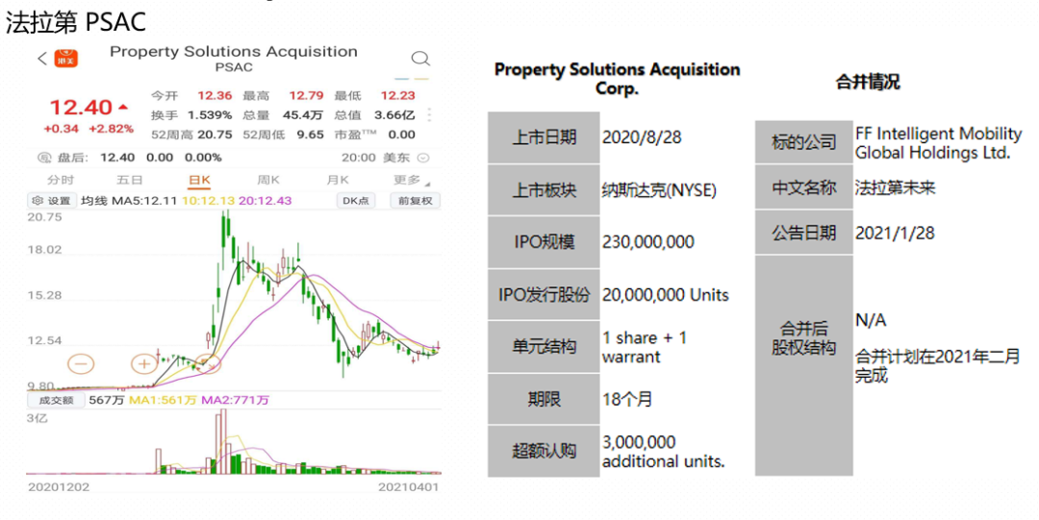Click the red up-triangle beside 12.40

pos(123,107)
